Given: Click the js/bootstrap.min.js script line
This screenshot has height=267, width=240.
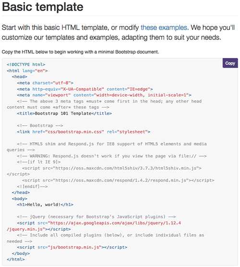Looking at the screenshot, I should 72,247.
